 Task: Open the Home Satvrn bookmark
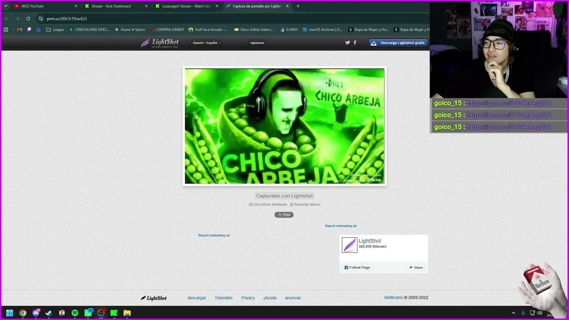pos(130,30)
